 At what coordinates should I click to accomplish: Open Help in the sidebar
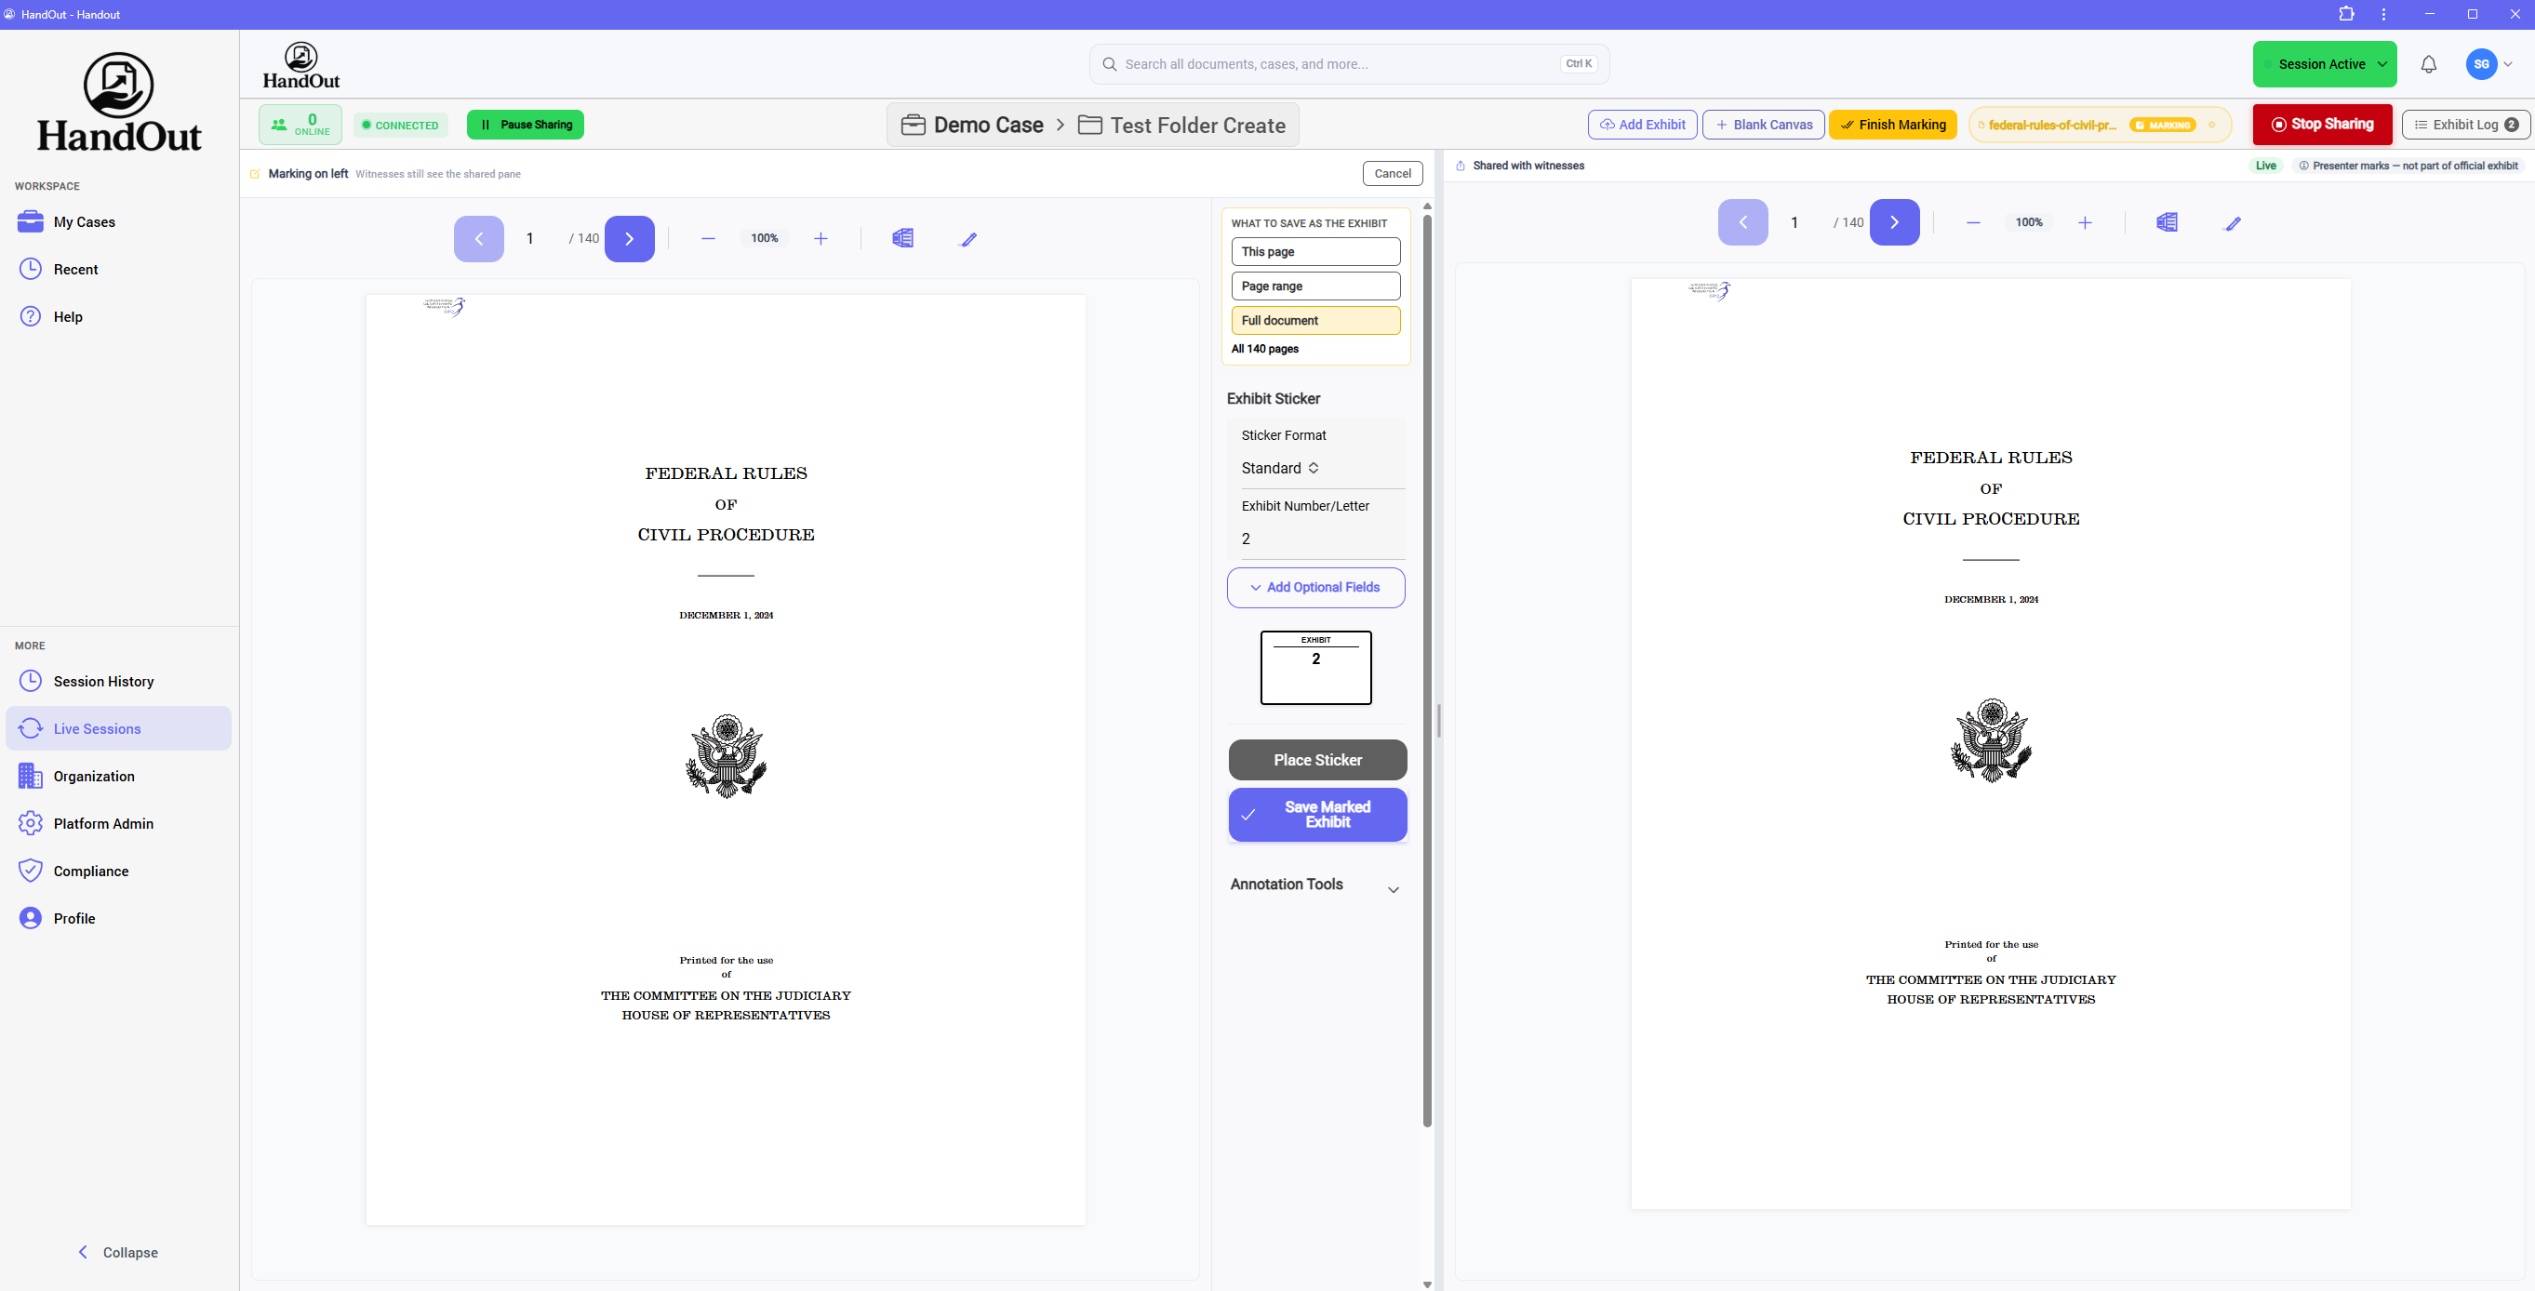pyautogui.click(x=118, y=316)
